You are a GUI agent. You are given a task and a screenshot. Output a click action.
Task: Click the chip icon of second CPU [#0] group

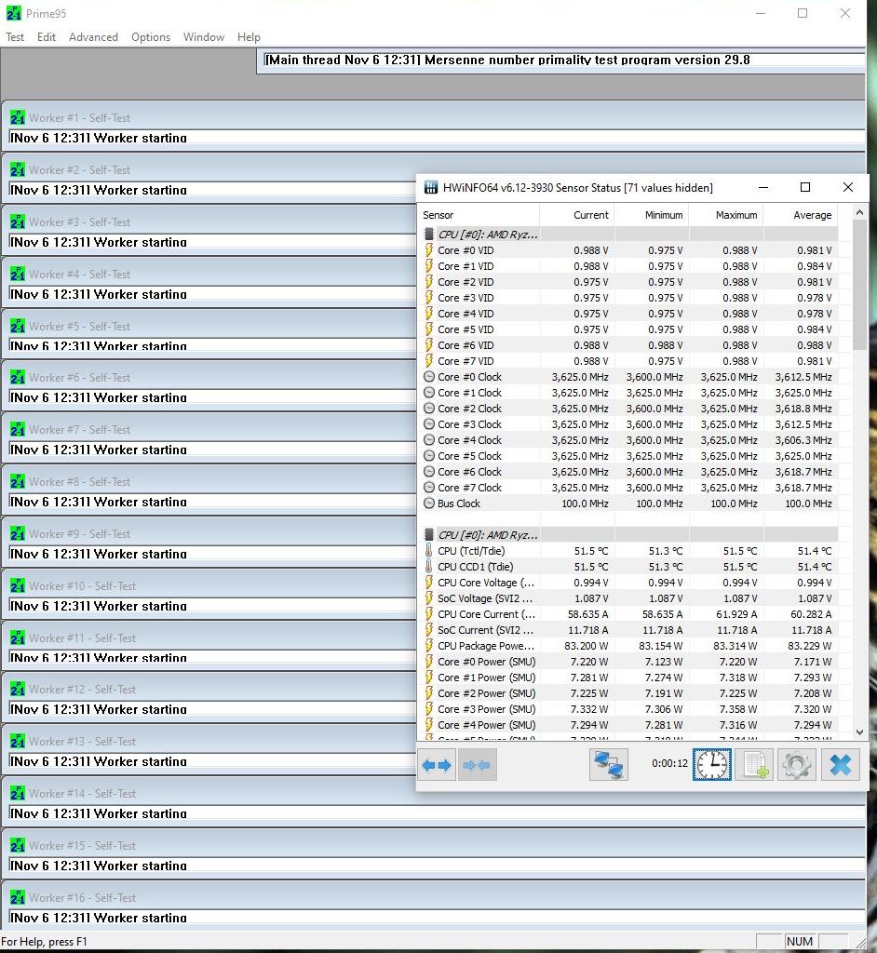(429, 535)
